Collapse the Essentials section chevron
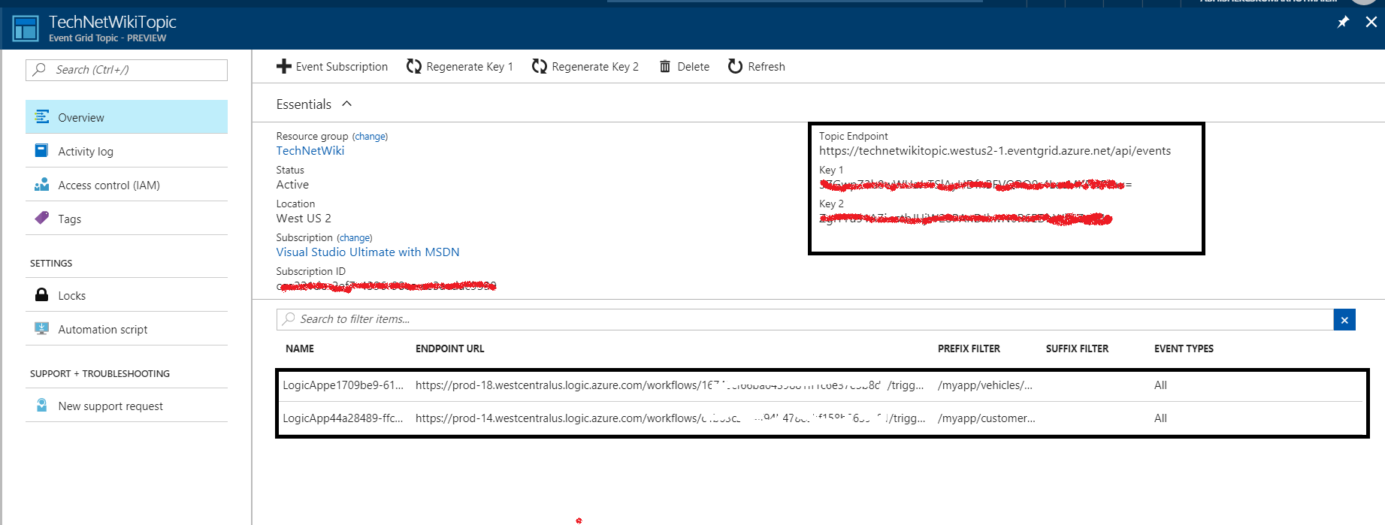 pyautogui.click(x=346, y=104)
